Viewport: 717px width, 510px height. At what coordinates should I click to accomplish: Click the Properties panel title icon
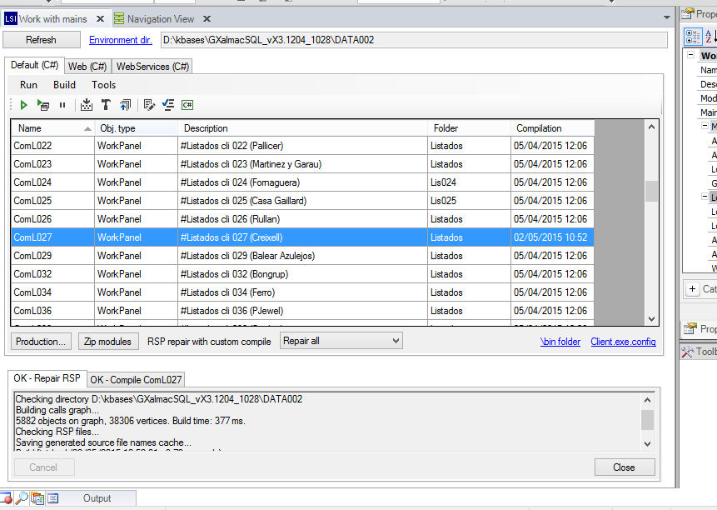click(687, 13)
